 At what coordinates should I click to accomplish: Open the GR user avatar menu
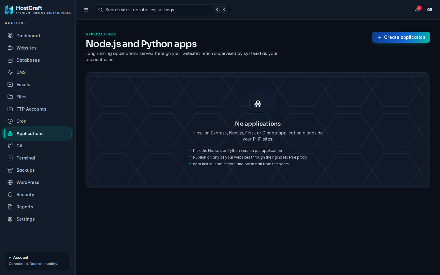coord(430,10)
